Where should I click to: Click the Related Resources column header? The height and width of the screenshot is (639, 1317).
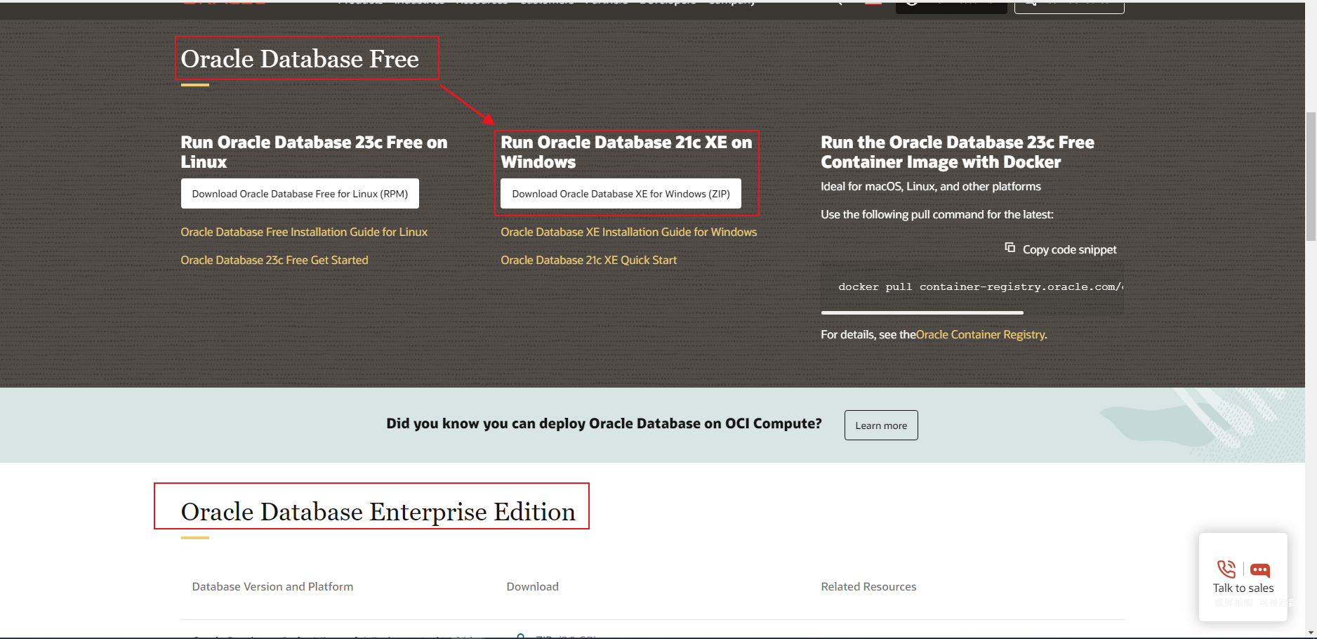click(x=868, y=586)
